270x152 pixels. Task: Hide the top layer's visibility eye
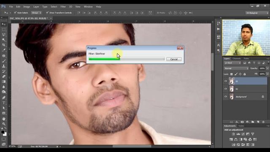(x=226, y=81)
